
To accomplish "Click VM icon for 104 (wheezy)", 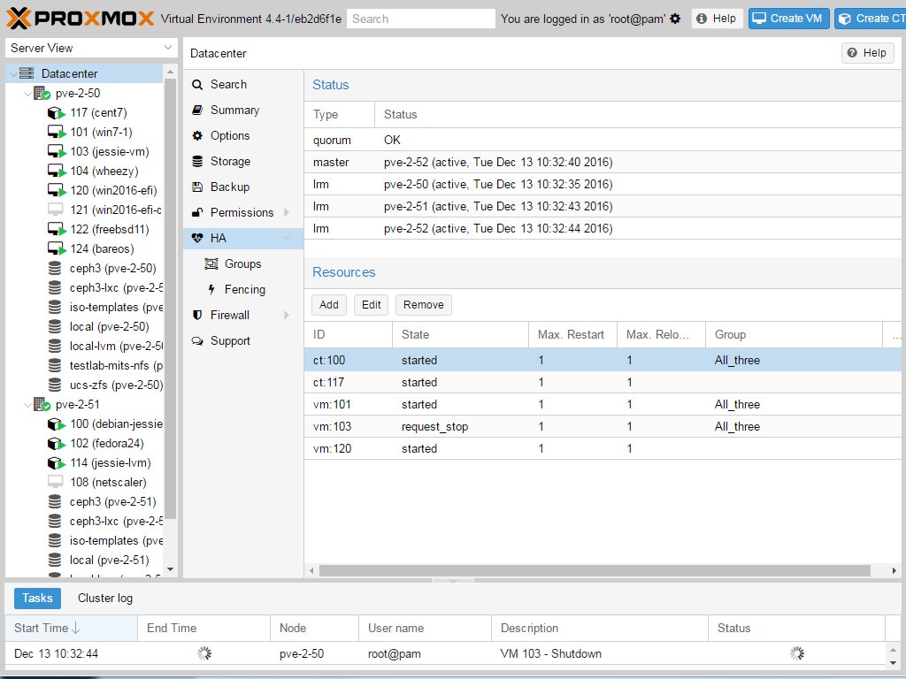I will point(56,171).
